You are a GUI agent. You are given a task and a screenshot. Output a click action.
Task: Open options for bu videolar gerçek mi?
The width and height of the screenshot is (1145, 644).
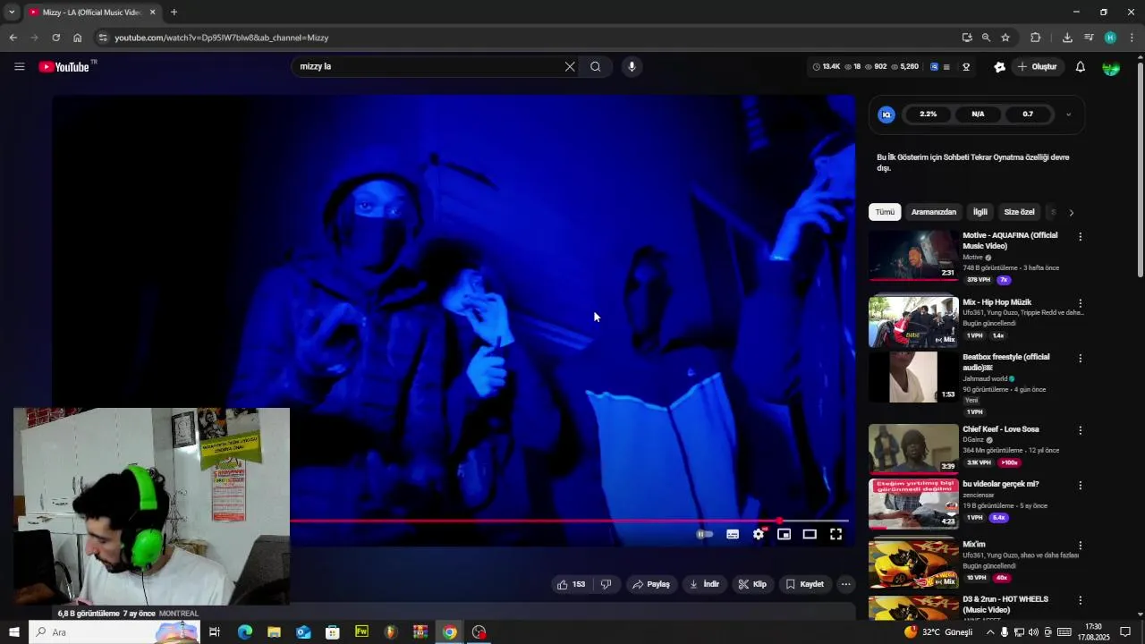(x=1080, y=485)
